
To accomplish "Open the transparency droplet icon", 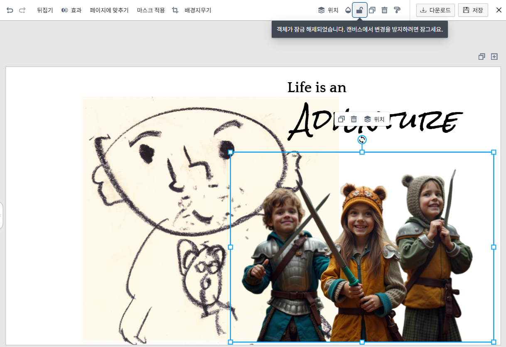I will coord(348,10).
